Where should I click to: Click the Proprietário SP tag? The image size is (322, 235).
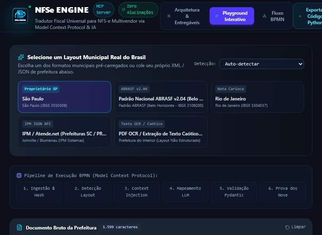click(x=41, y=89)
